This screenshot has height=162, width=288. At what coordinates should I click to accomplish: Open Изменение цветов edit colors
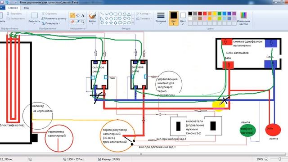point(243,18)
